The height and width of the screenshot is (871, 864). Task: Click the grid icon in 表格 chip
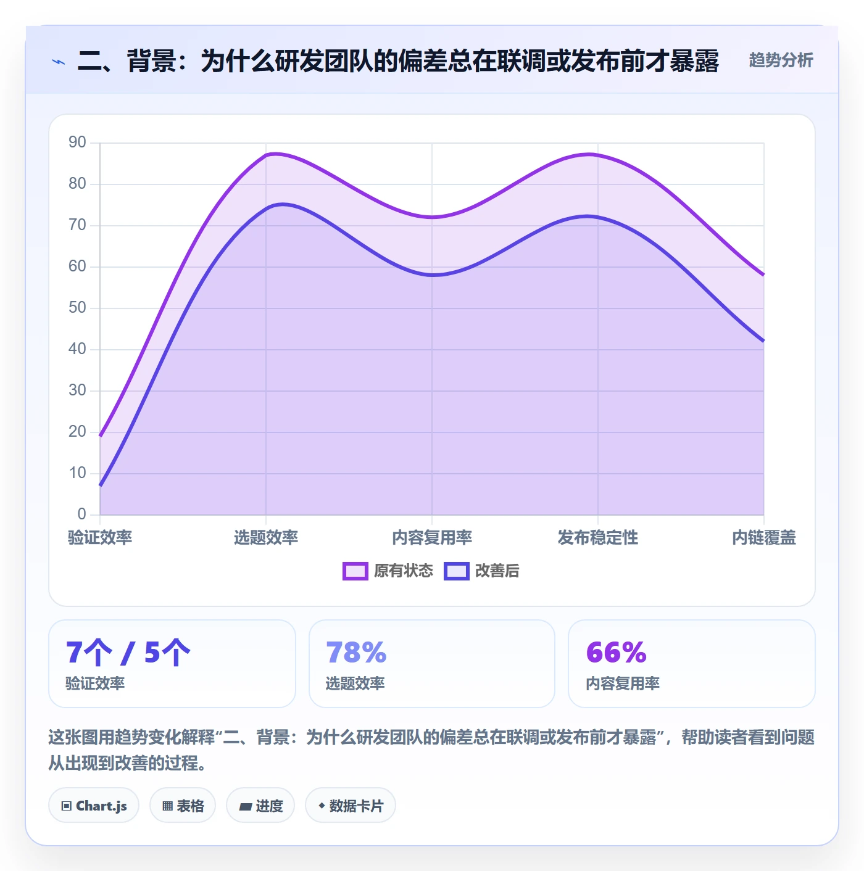(167, 806)
